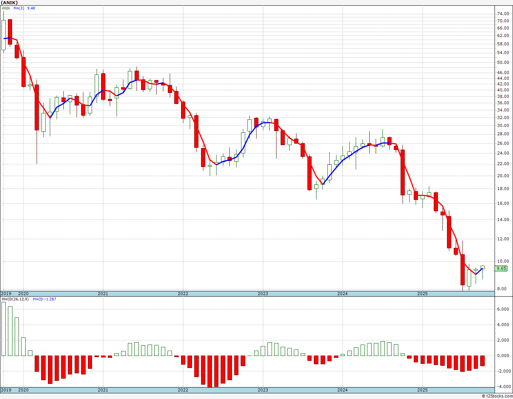513x399 pixels.
Task: Click the MA(3) indicator label
Action: coord(19,8)
